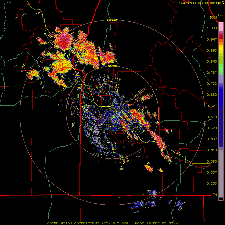Click the 0.893 scale value
Viewport: 225px width, 225px height.
tap(212, 50)
